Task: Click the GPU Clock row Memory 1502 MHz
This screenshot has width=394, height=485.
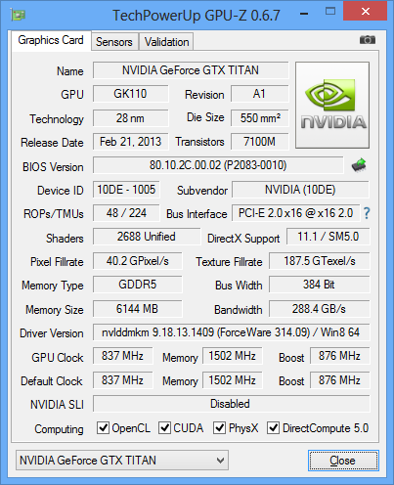Action: pos(233,356)
